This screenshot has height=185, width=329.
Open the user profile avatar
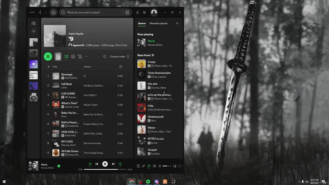click(154, 12)
